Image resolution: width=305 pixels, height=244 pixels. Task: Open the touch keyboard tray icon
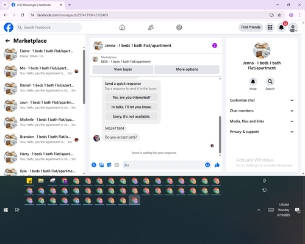tap(271, 210)
